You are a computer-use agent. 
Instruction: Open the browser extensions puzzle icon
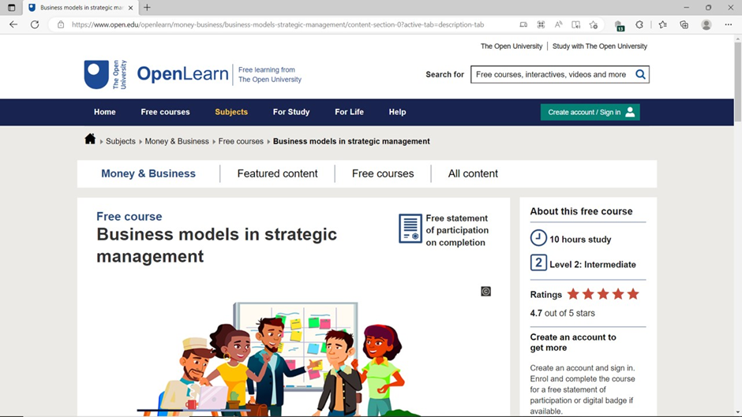[x=639, y=24]
